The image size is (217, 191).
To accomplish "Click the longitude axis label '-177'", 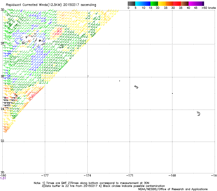I will 45,175.
